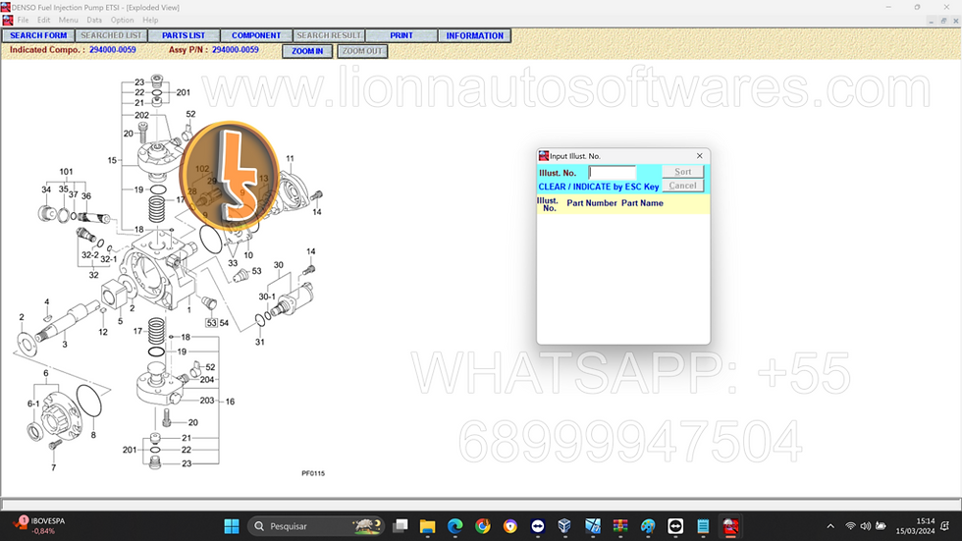Open the volume speaker tray icon
This screenshot has height=541, width=962.
pos(865,526)
